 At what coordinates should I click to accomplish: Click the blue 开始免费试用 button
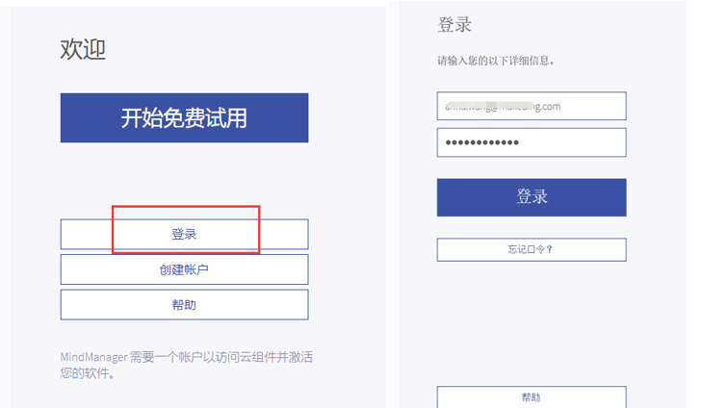[x=184, y=117]
